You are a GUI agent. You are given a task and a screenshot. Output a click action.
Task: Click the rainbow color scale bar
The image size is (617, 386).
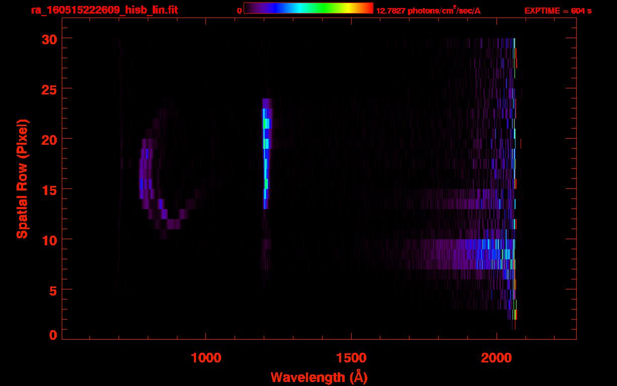[308, 8]
